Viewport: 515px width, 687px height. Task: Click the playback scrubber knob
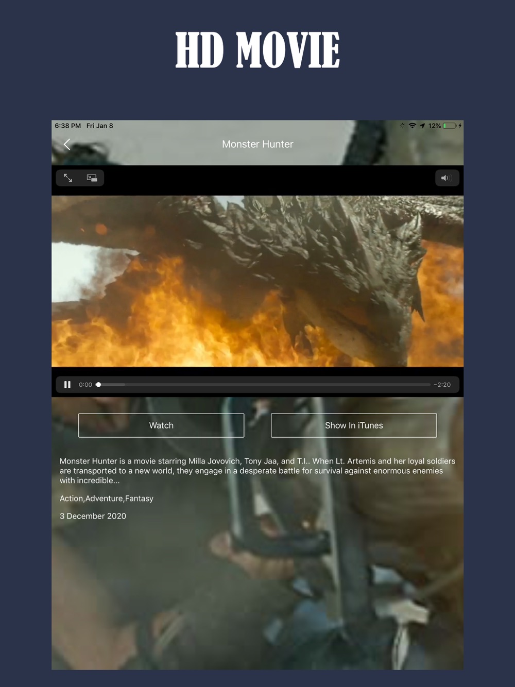click(98, 385)
